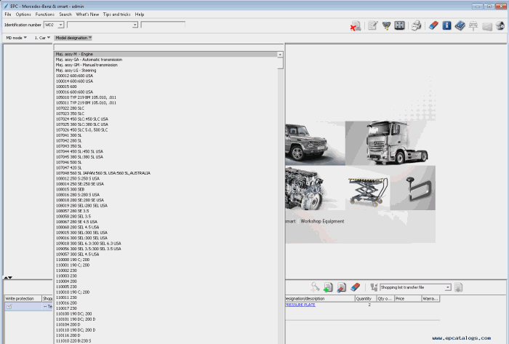Click the printer icon
The width and height of the screenshot is (509, 344).
point(416,25)
